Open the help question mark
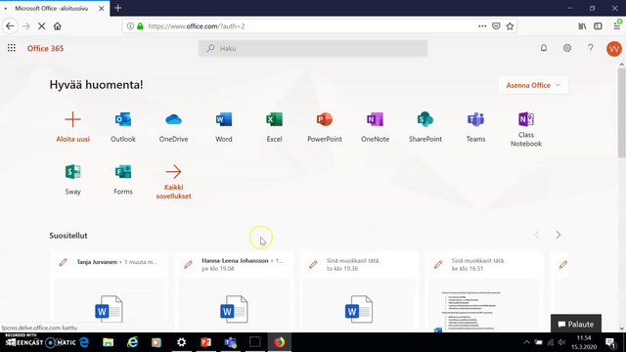 [x=591, y=48]
